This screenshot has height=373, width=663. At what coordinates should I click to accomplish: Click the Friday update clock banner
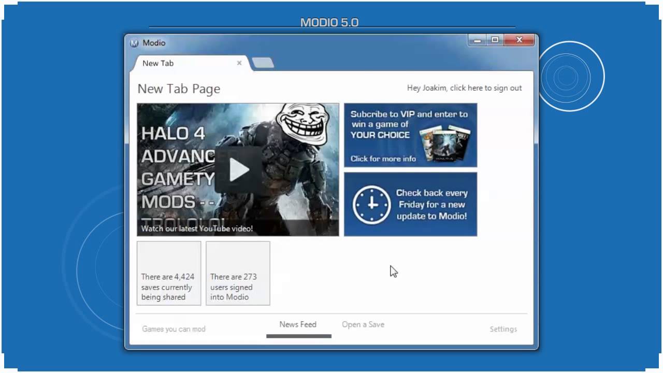tap(411, 204)
